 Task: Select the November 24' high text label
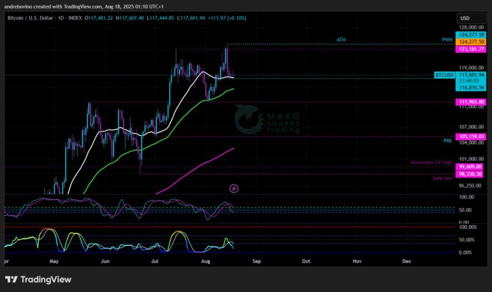(x=431, y=162)
